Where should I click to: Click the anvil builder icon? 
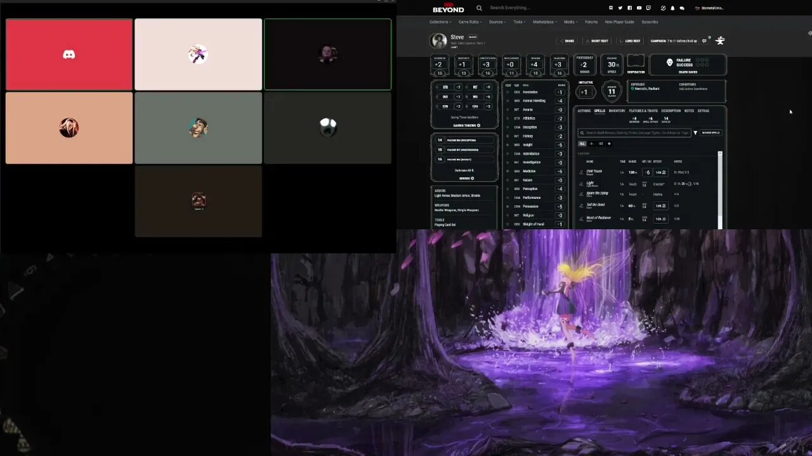coord(720,41)
